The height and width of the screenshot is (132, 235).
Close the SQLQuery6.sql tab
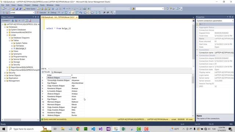77,17
